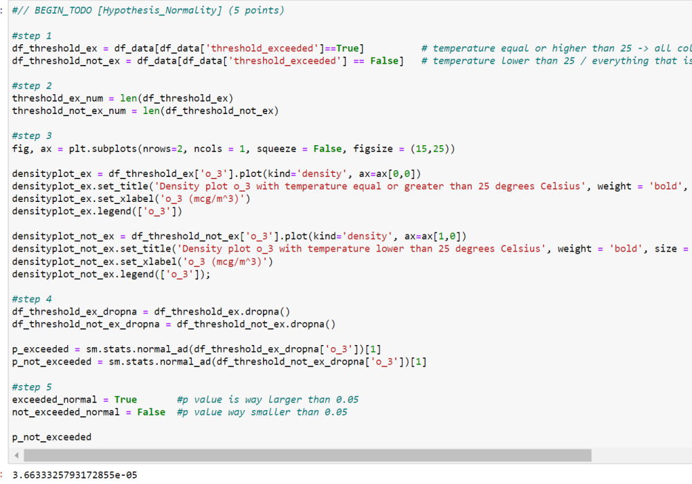Click the horizontal scrollbar left arrow
The image size is (692, 484).
15,456
